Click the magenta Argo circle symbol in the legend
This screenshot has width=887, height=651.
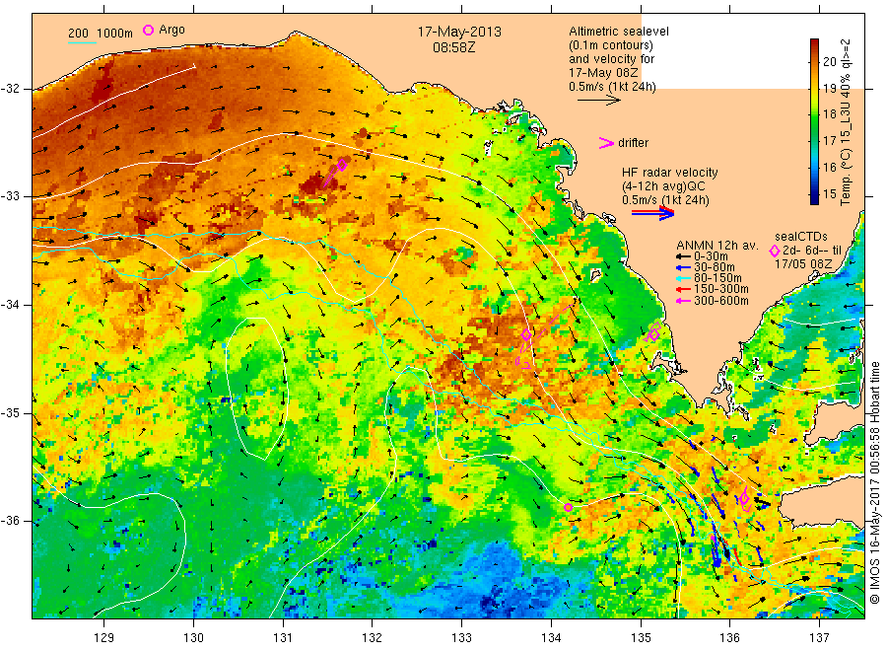(x=148, y=30)
